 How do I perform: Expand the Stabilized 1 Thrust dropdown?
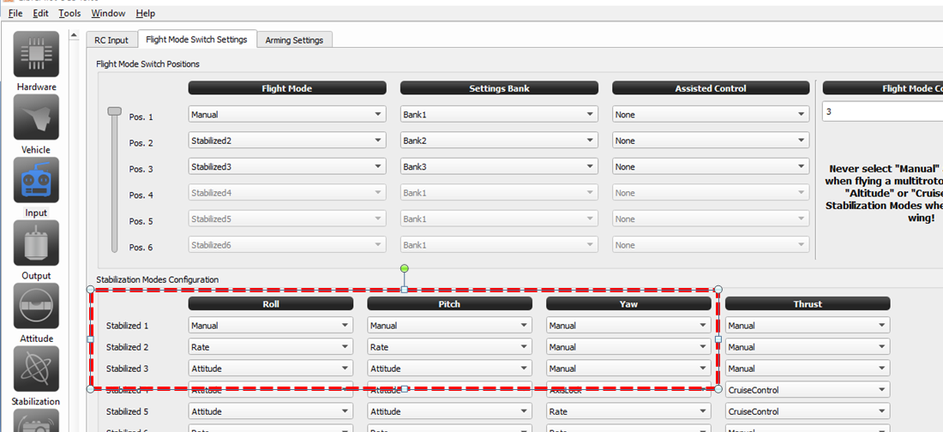point(807,326)
